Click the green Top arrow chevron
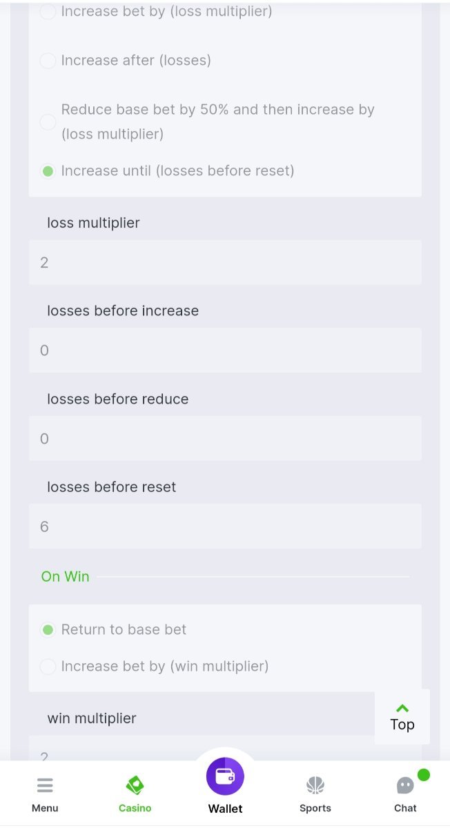This screenshot has height=828, width=450. tap(402, 708)
